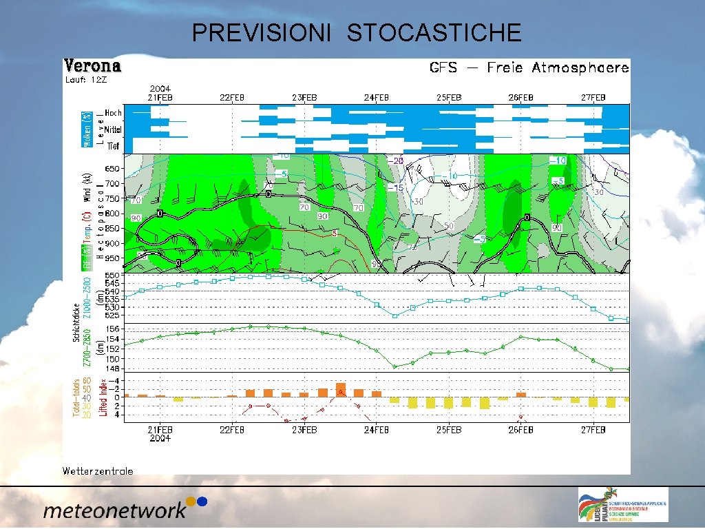Click the red 'Lifted Index' axis label
705x529 pixels.
pyautogui.click(x=103, y=397)
